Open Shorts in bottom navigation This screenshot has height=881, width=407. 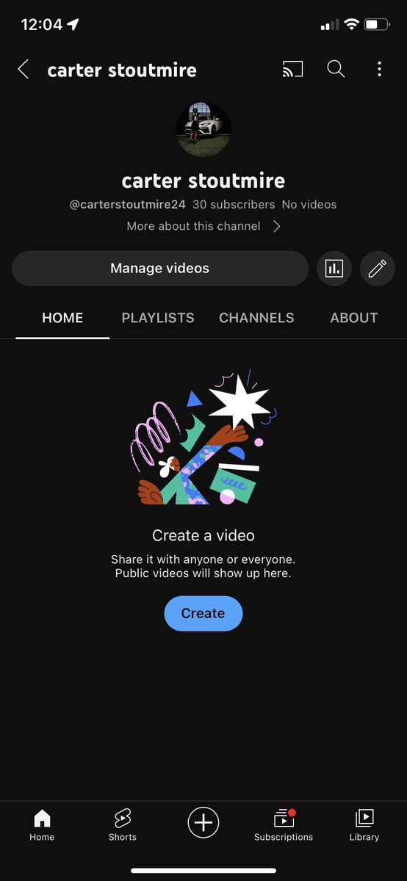(x=123, y=825)
